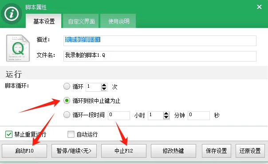Decrease minutes with down arrow
268x164 pixels.
click(x=166, y=117)
